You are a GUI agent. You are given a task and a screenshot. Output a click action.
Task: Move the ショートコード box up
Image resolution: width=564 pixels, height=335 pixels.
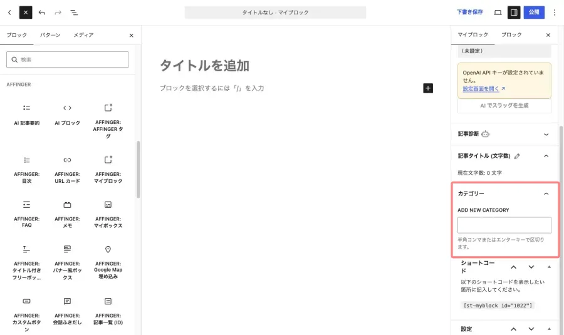click(513, 267)
